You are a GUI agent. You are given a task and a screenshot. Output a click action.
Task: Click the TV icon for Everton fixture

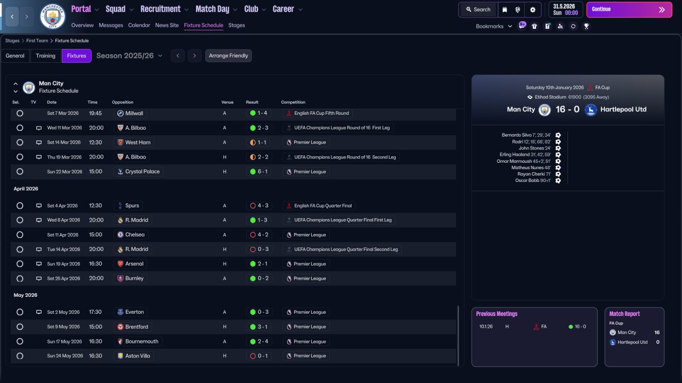click(x=39, y=312)
